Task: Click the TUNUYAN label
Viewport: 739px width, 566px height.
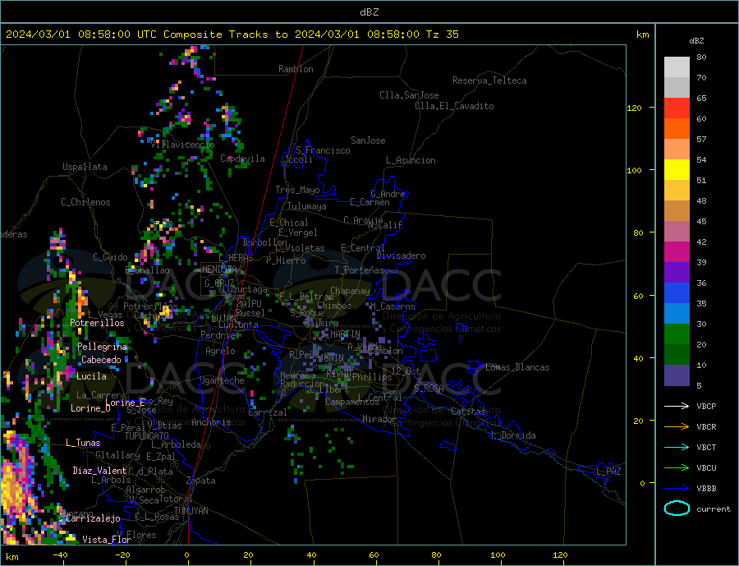Action: pyautogui.click(x=190, y=511)
